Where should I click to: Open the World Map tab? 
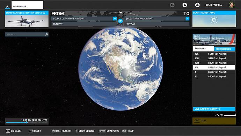tap(27, 5)
